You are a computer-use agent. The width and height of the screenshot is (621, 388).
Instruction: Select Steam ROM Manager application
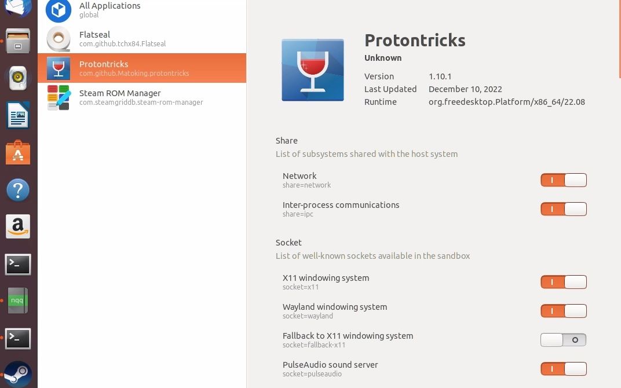(141, 97)
